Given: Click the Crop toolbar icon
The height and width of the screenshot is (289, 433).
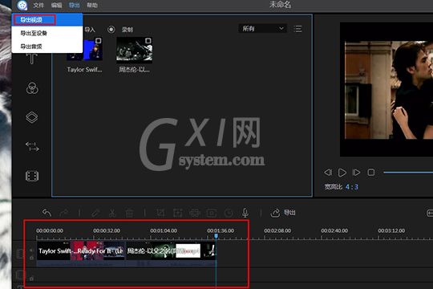Looking at the screenshot, I should click(x=160, y=213).
